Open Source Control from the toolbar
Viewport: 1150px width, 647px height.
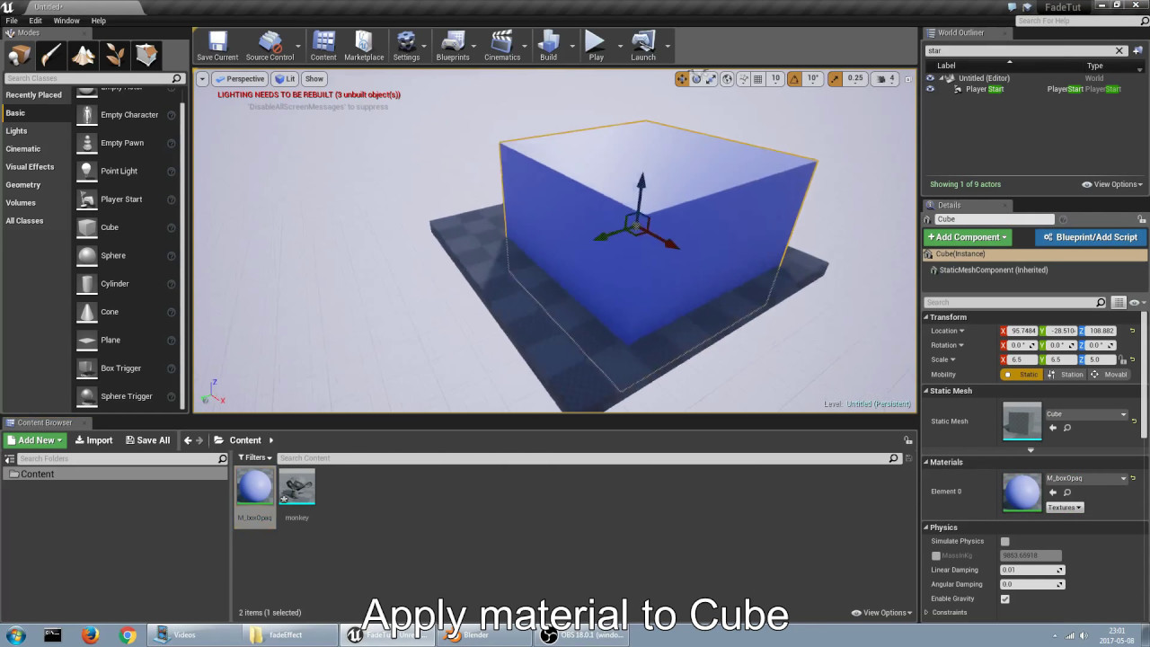pyautogui.click(x=270, y=46)
